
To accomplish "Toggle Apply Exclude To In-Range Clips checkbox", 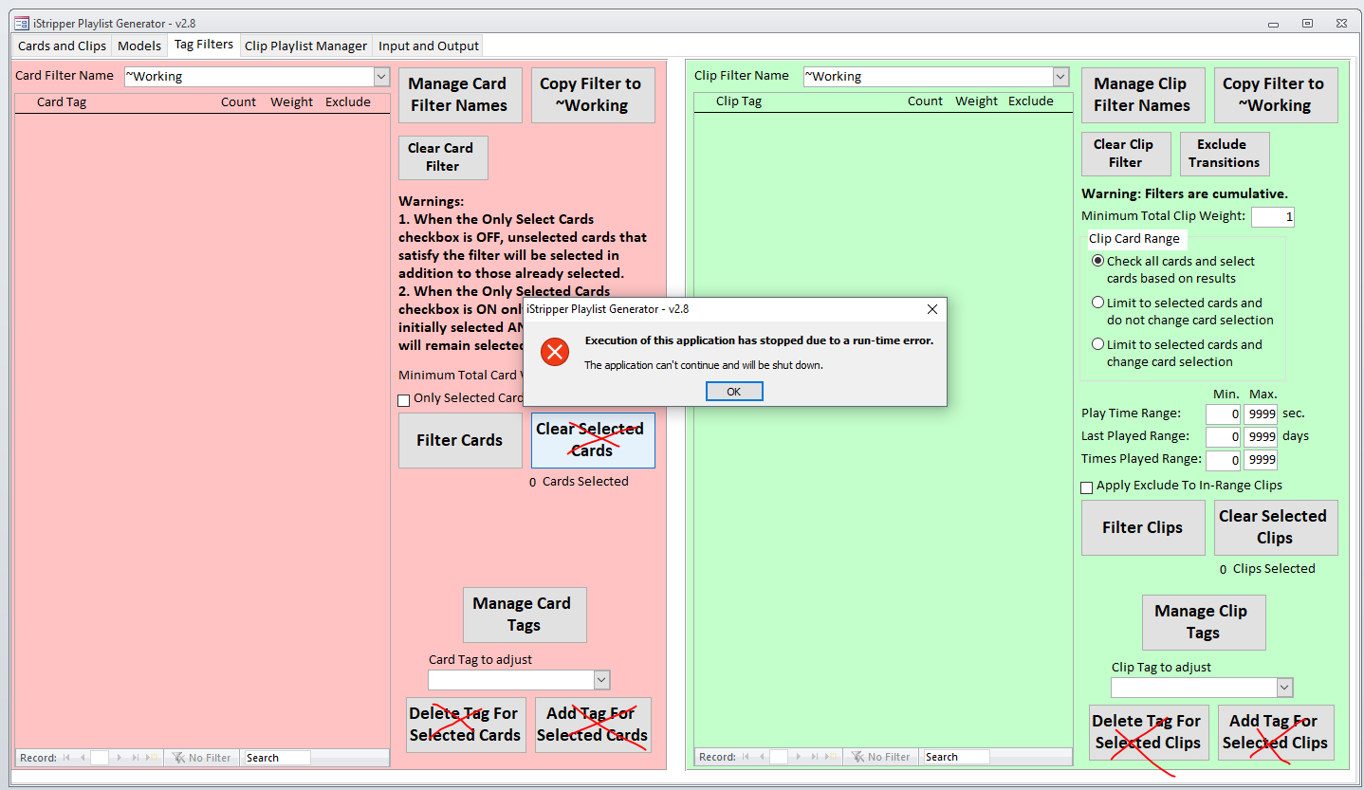I will 1087,487.
